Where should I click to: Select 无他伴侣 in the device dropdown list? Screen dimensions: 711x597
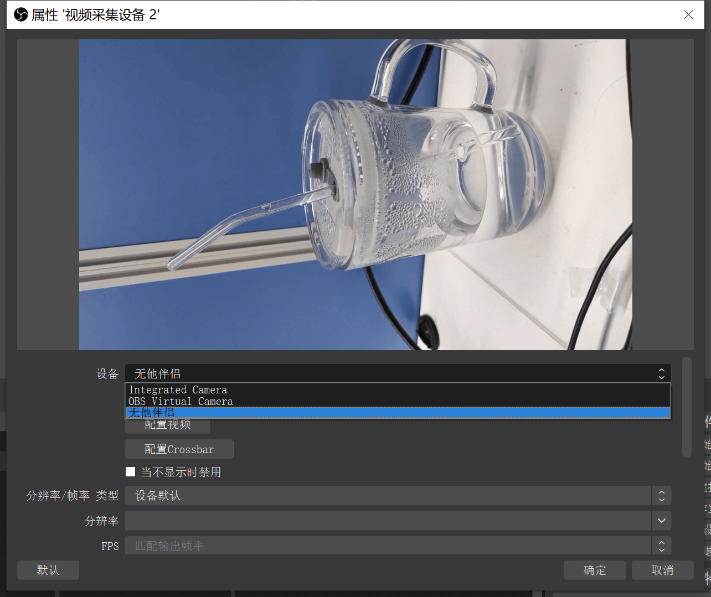398,413
